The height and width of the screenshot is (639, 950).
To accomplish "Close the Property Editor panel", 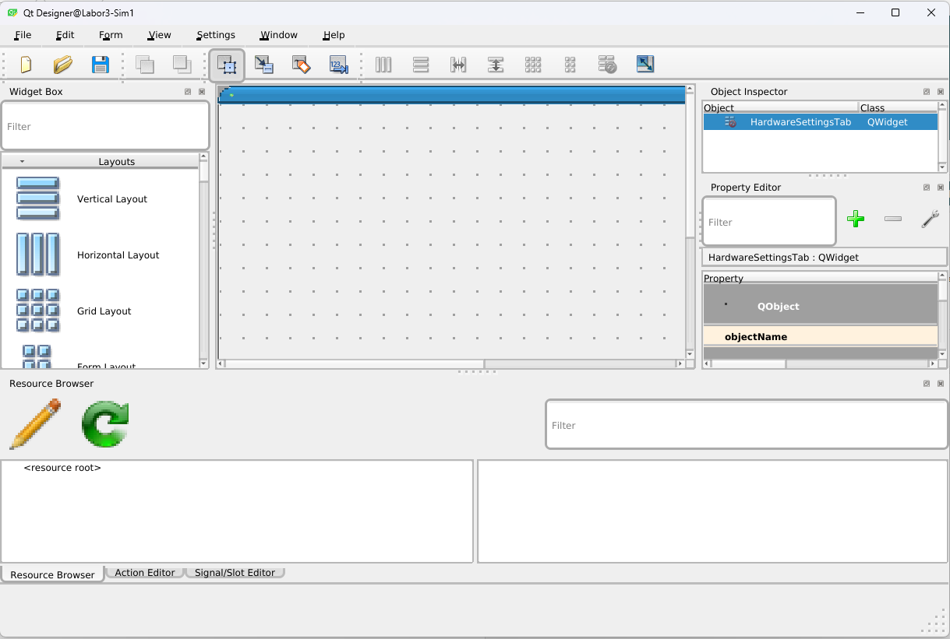I will coord(941,188).
